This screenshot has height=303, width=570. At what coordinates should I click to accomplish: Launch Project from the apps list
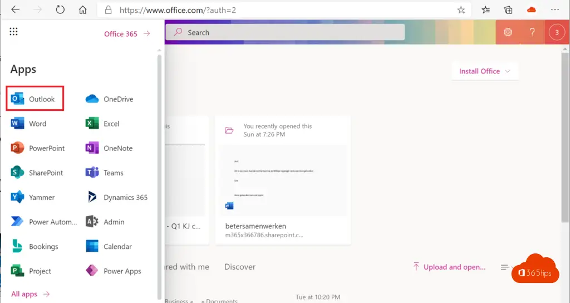pos(31,271)
